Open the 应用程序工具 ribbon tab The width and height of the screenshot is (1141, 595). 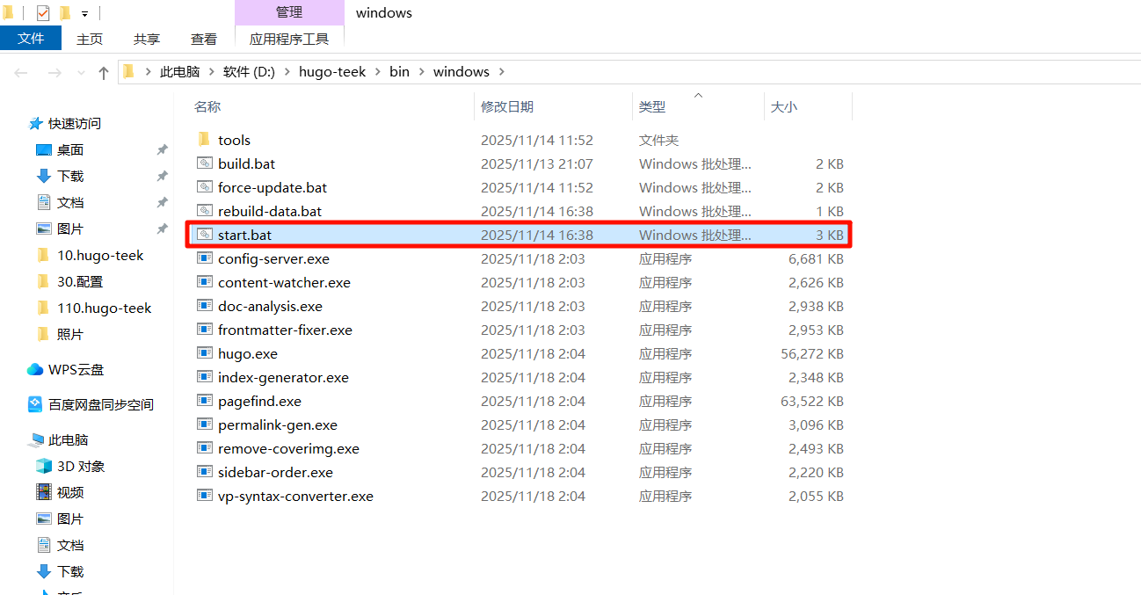point(289,39)
